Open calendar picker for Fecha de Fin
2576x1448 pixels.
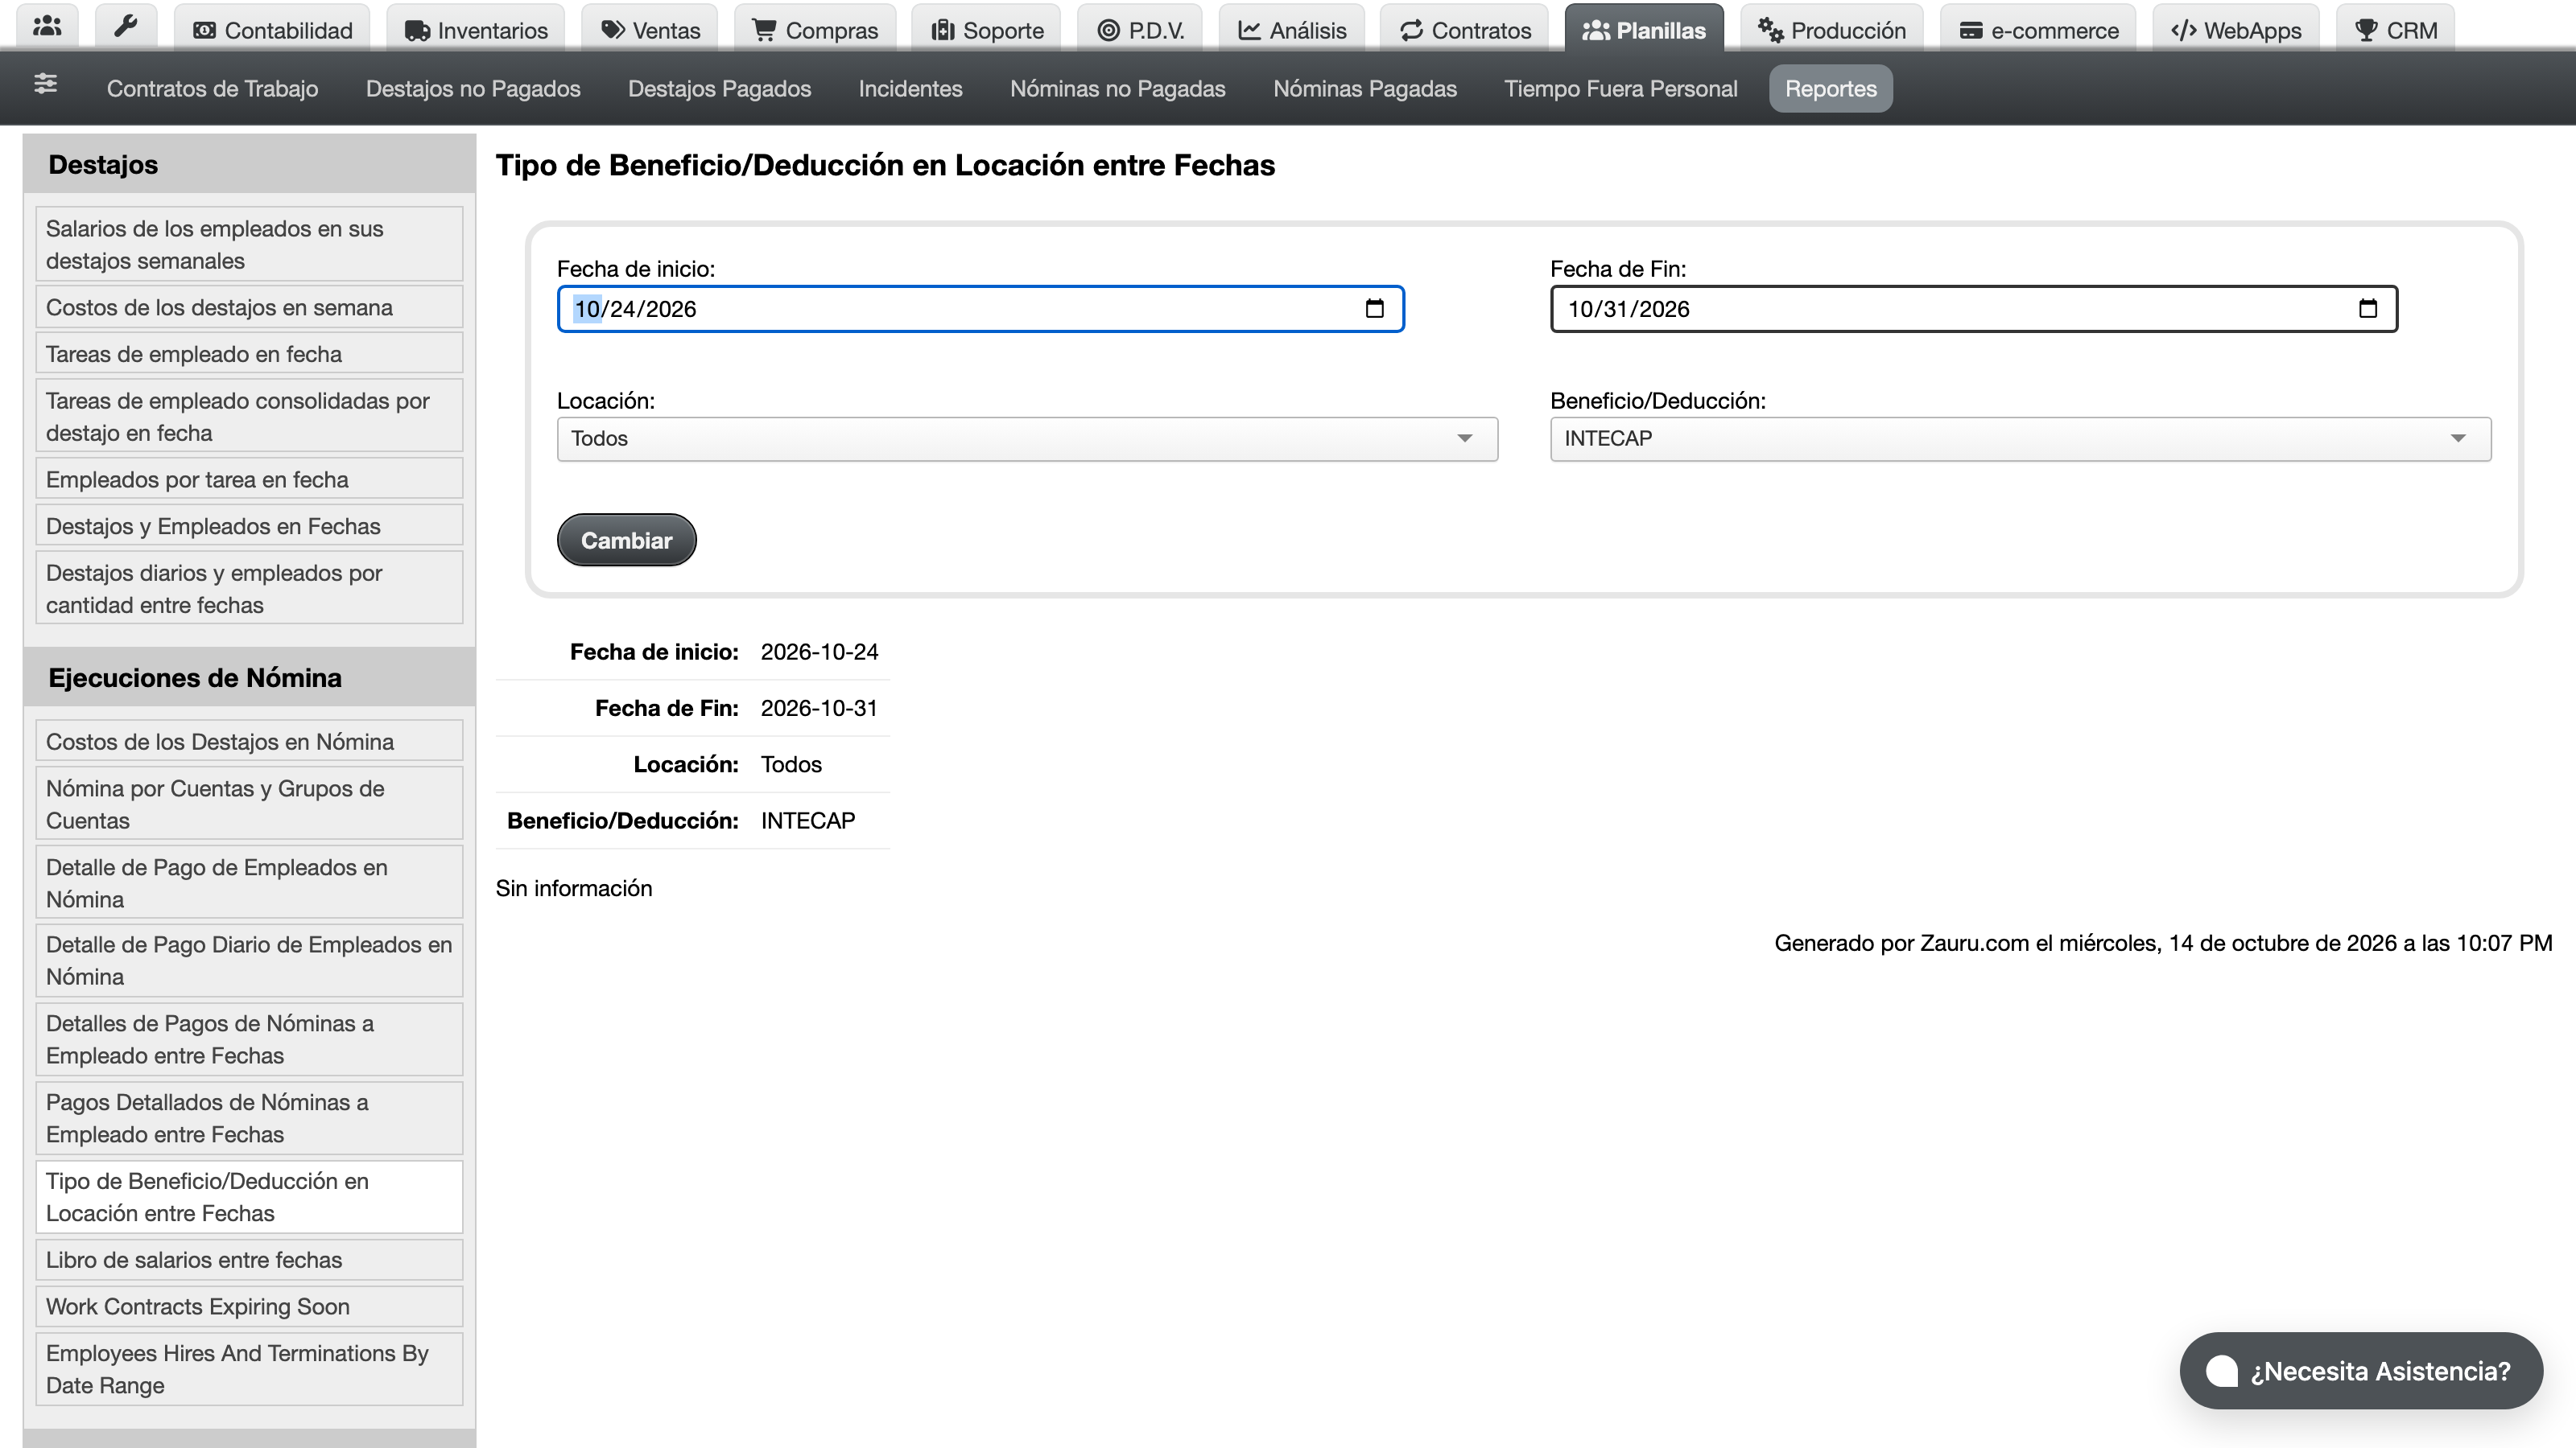[x=2367, y=309]
